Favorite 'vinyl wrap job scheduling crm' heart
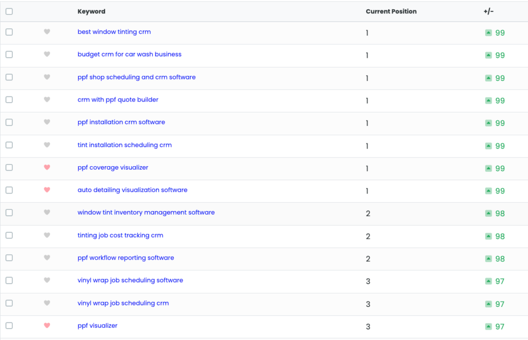The width and height of the screenshot is (528, 340). [x=47, y=303]
